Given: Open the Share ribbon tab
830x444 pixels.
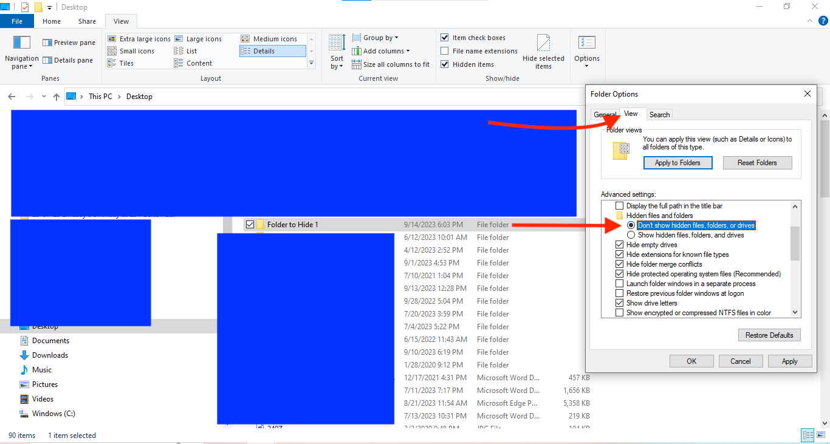Looking at the screenshot, I should pos(86,21).
